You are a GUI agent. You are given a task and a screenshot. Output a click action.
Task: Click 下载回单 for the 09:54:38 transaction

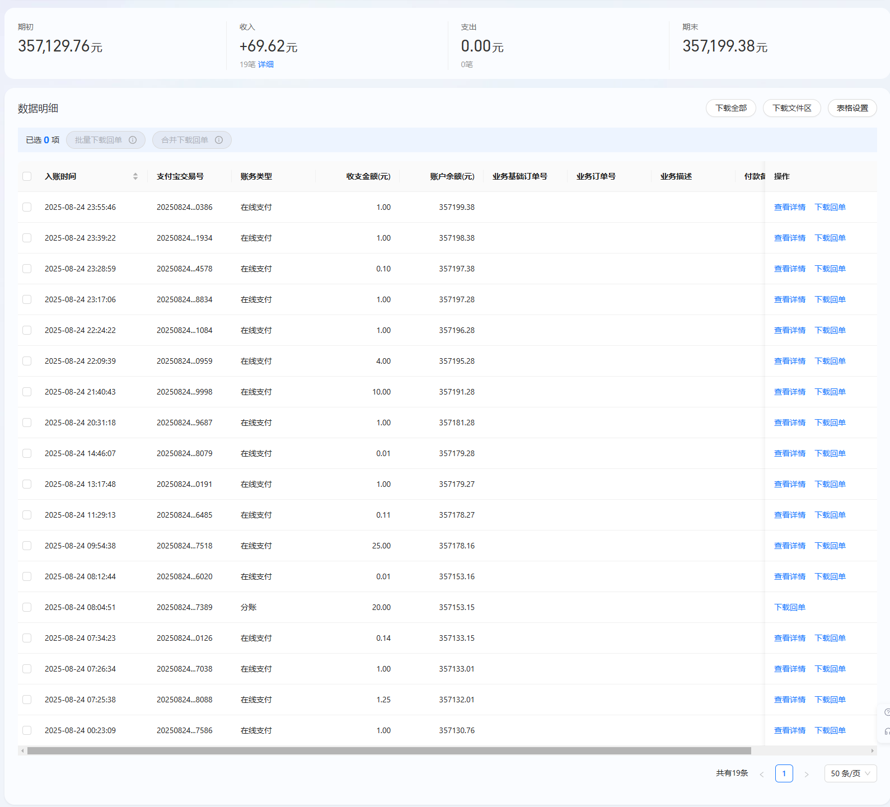[830, 546]
